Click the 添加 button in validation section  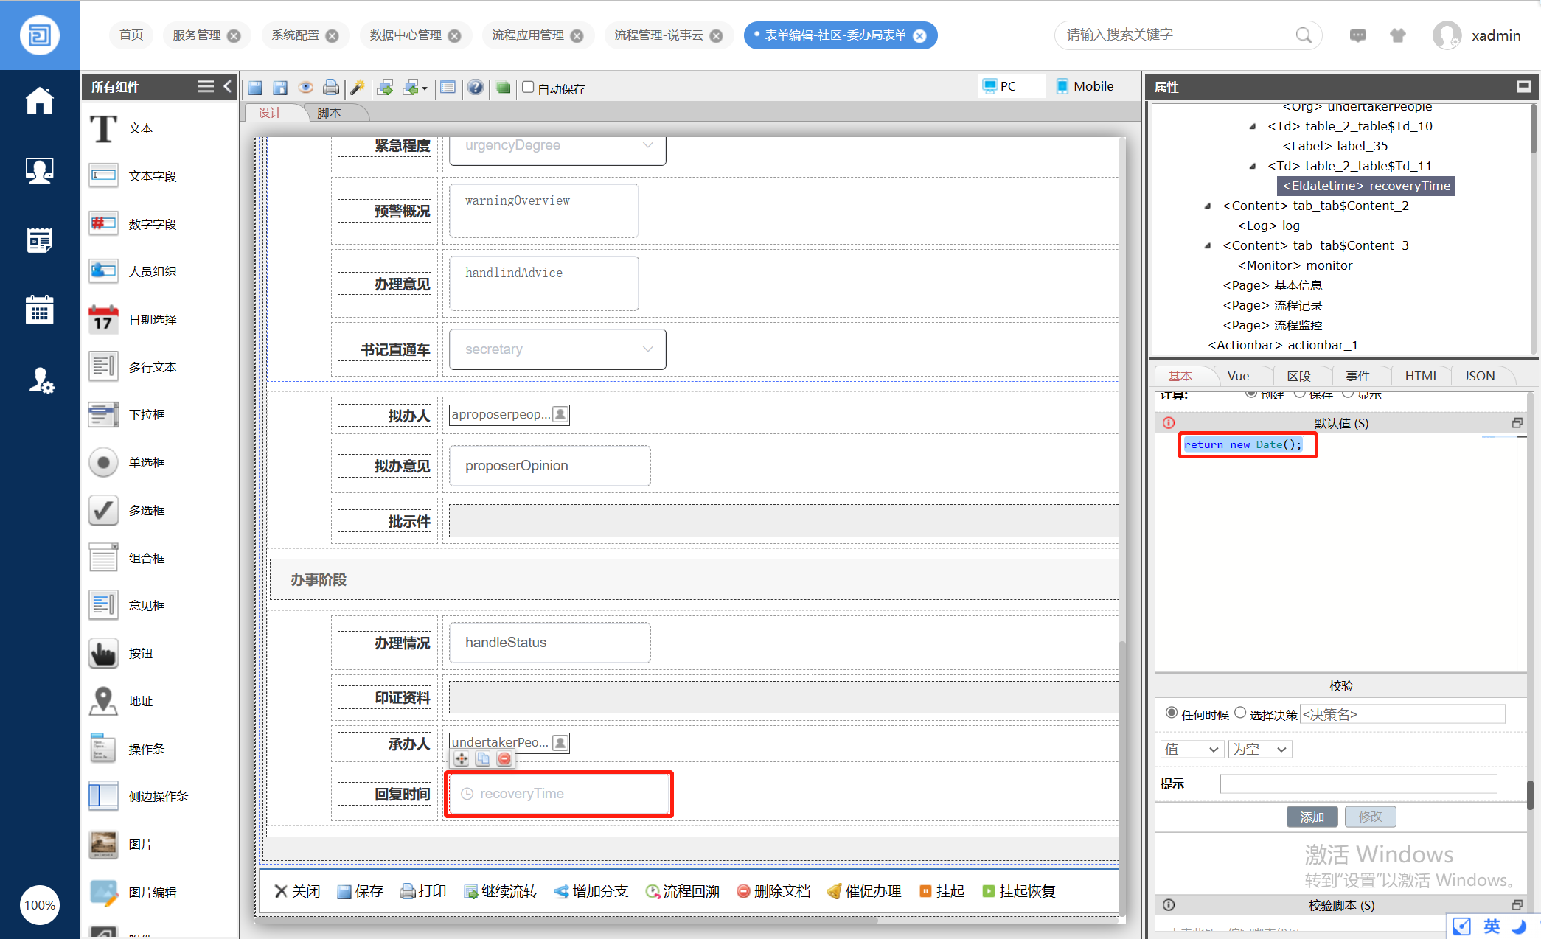pyautogui.click(x=1312, y=817)
